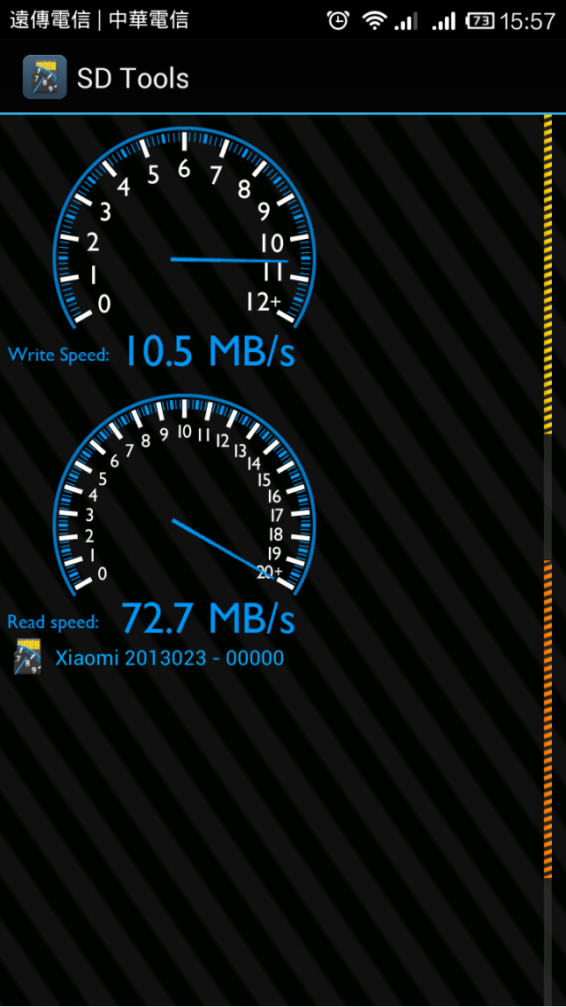The width and height of the screenshot is (566, 1007).
Task: Tap the 10.5 MB/s write speed value
Action: [209, 351]
